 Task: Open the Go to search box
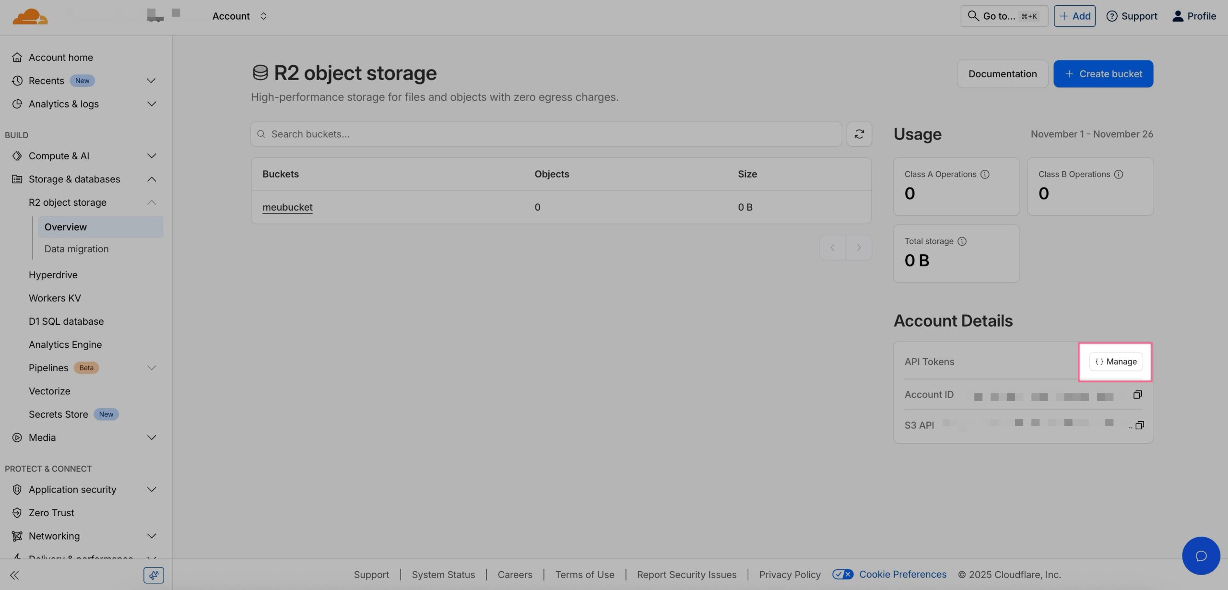point(1004,16)
